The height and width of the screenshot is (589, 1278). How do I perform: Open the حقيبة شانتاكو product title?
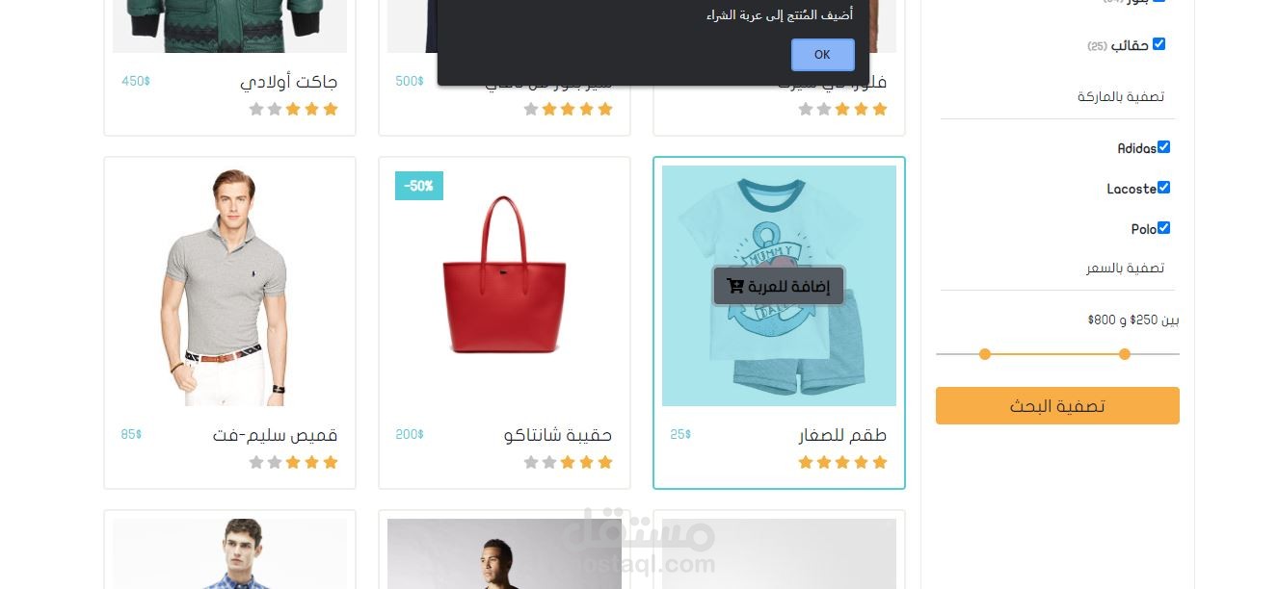pos(558,435)
